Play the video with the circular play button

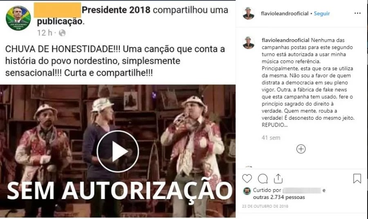coord(118,152)
